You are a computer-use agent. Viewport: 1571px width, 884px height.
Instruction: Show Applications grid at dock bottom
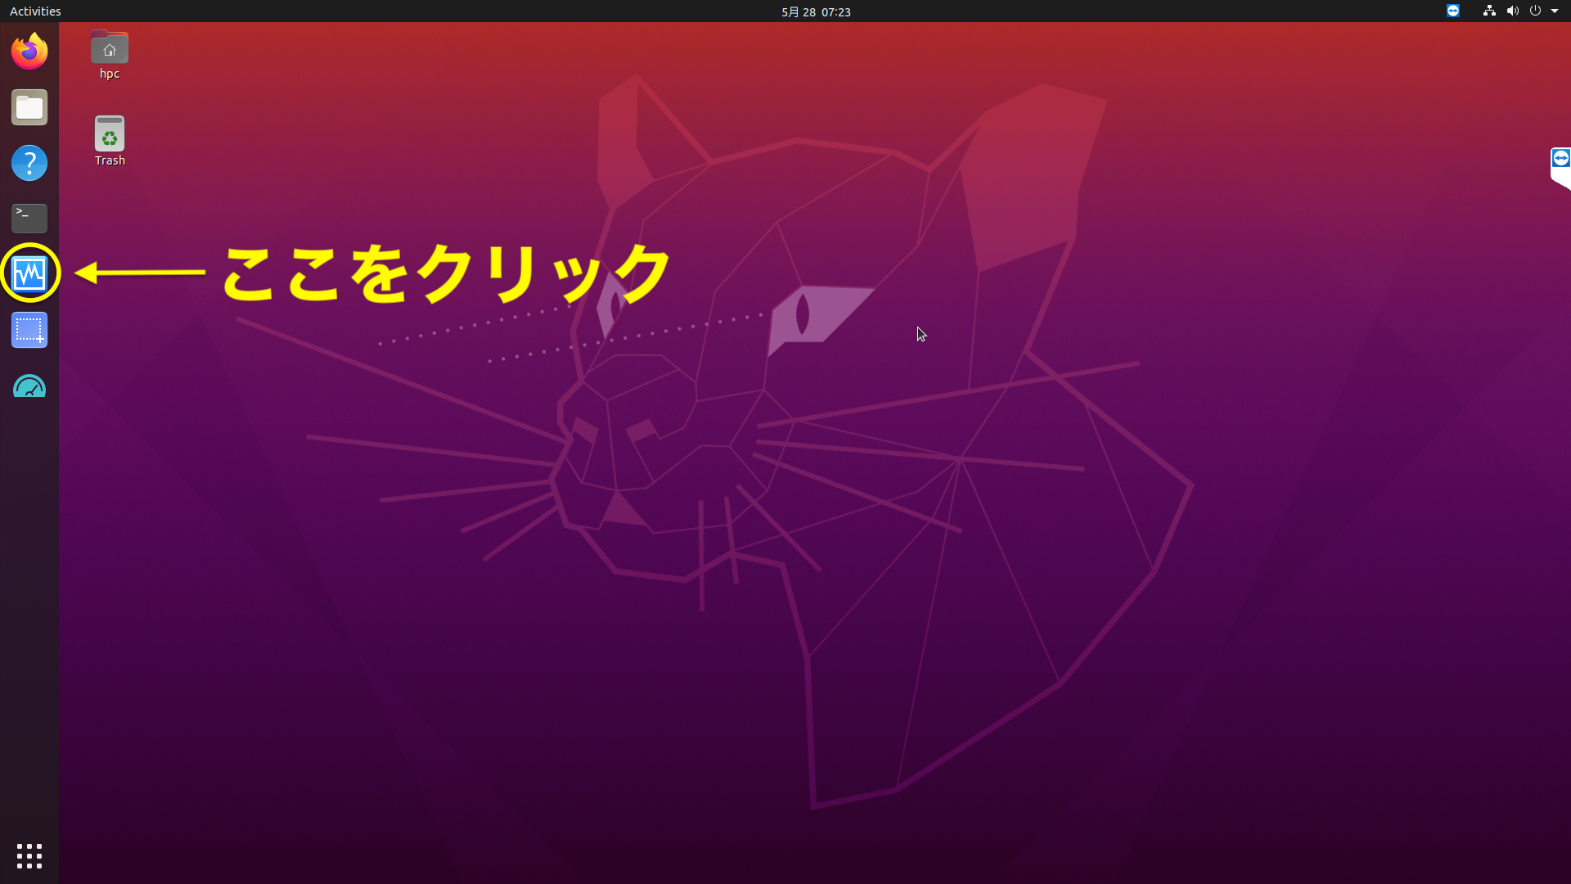point(29,856)
